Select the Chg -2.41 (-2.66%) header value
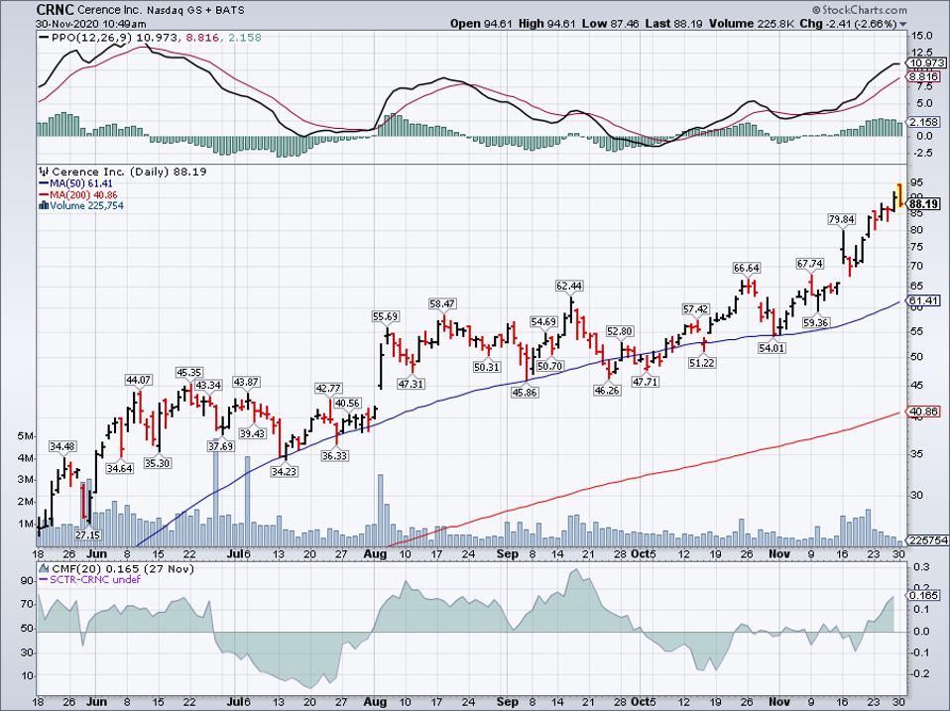950x711 pixels. tap(848, 24)
